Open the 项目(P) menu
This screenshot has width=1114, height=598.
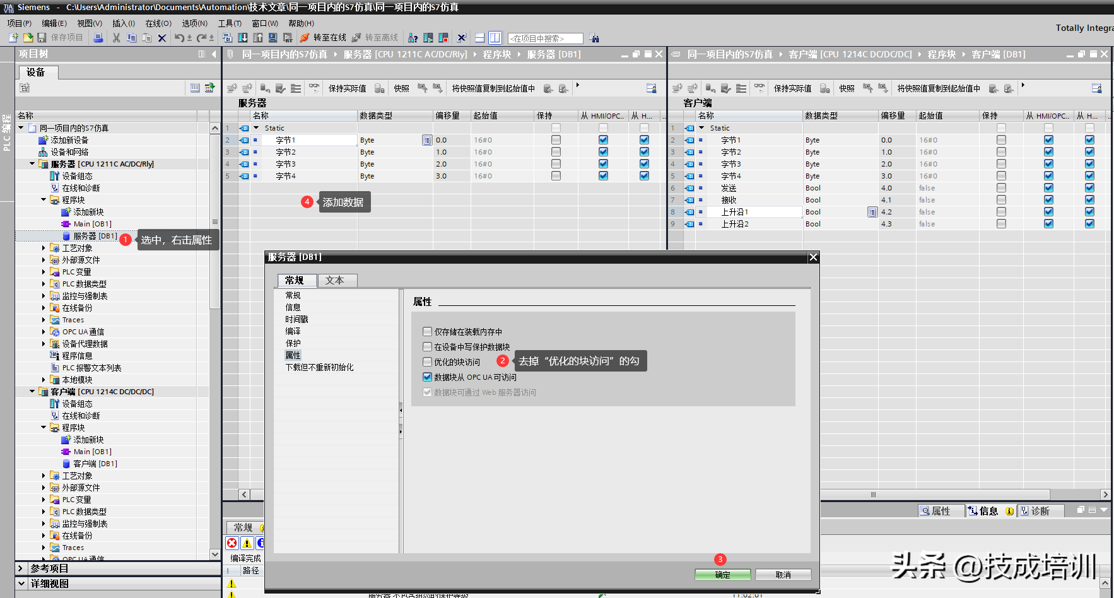click(19, 23)
